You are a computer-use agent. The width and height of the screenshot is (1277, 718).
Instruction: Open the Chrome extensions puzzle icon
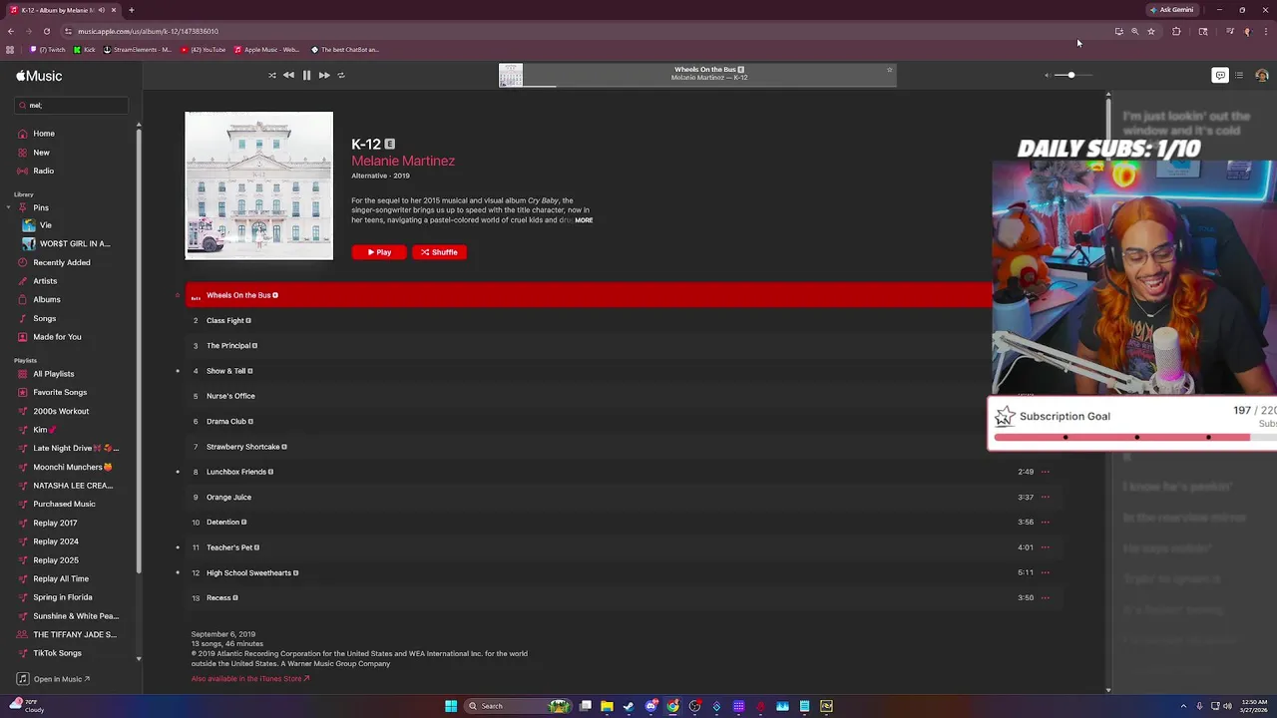[x=1176, y=31]
